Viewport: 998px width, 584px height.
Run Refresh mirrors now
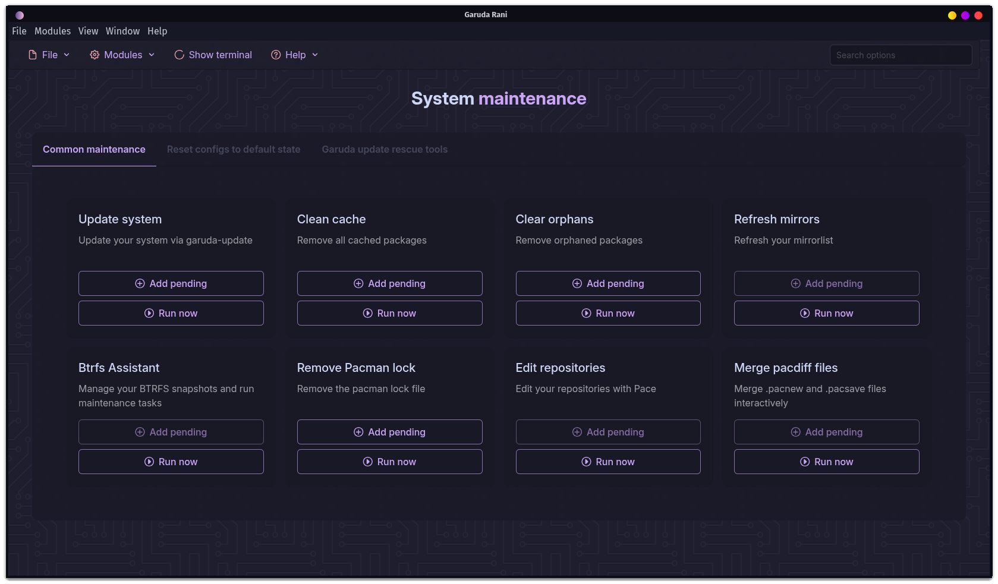827,313
